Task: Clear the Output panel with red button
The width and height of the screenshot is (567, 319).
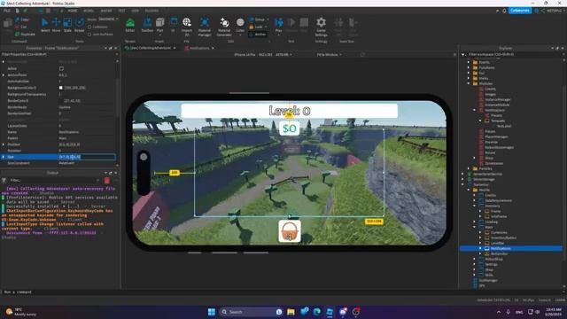Action: pos(107,180)
